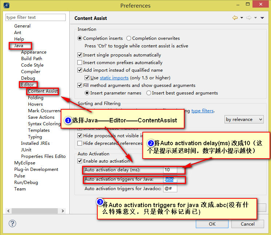The image size is (271, 235).
Task: Toggle Enable auto activation checkbox
Action: tap(80, 161)
